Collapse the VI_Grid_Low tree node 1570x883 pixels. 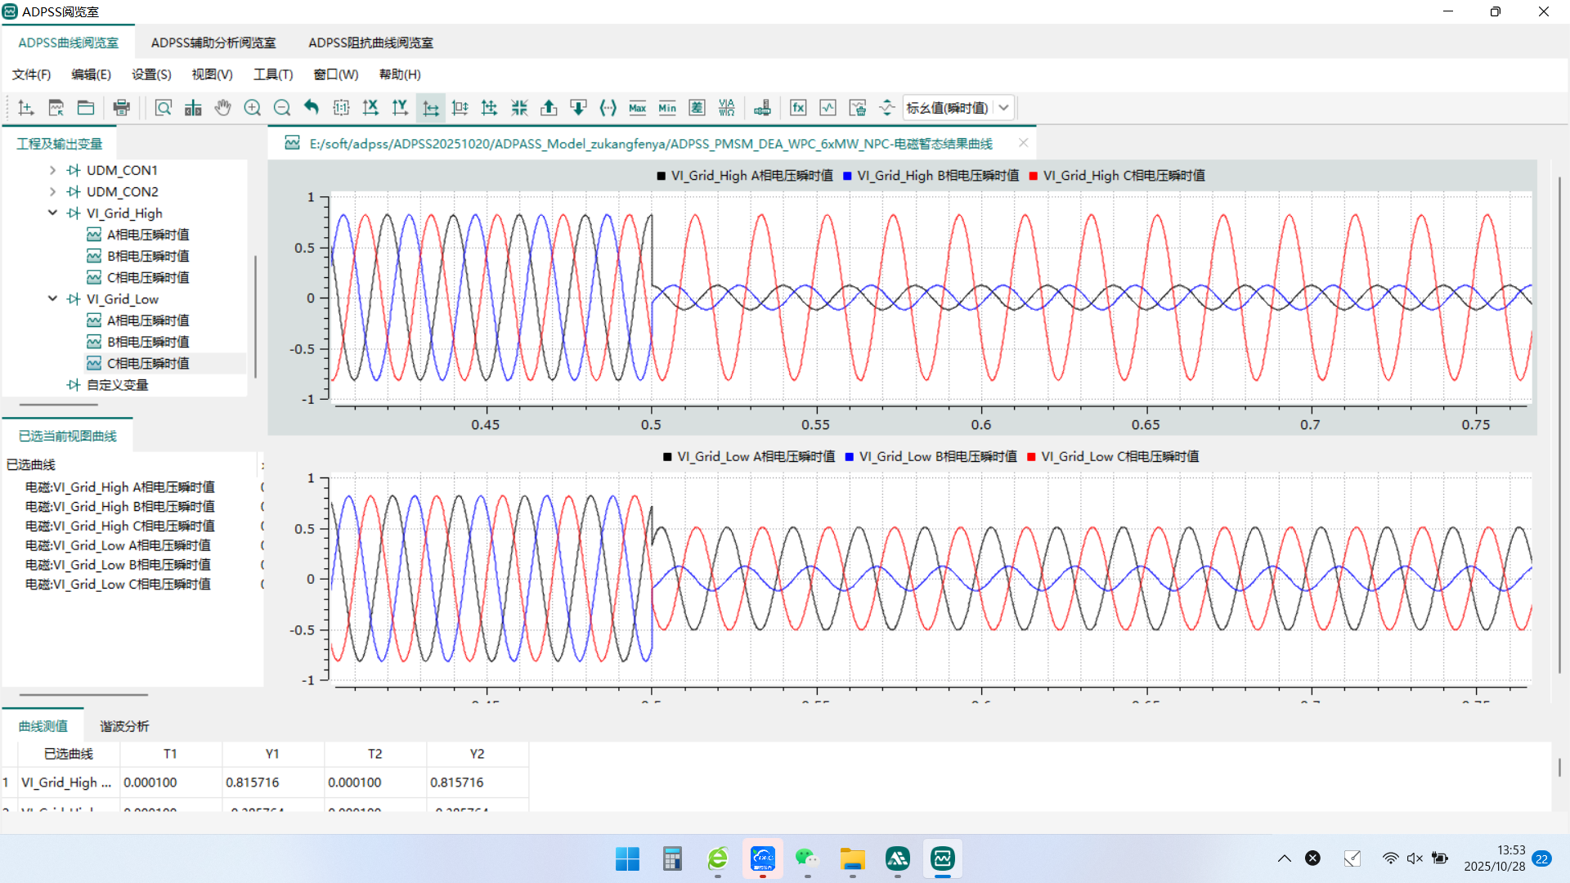coord(52,299)
